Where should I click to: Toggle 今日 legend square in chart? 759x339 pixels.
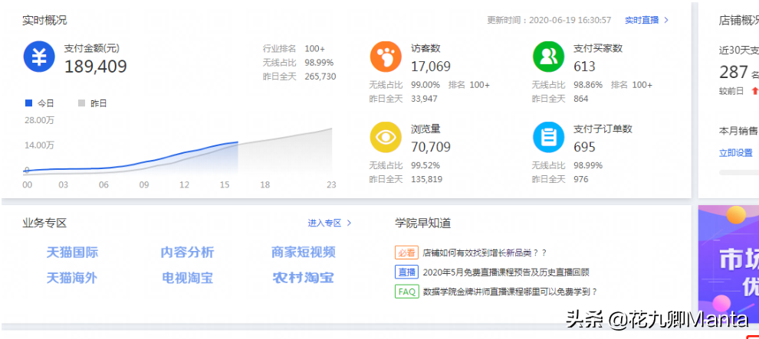pyautogui.click(x=28, y=103)
